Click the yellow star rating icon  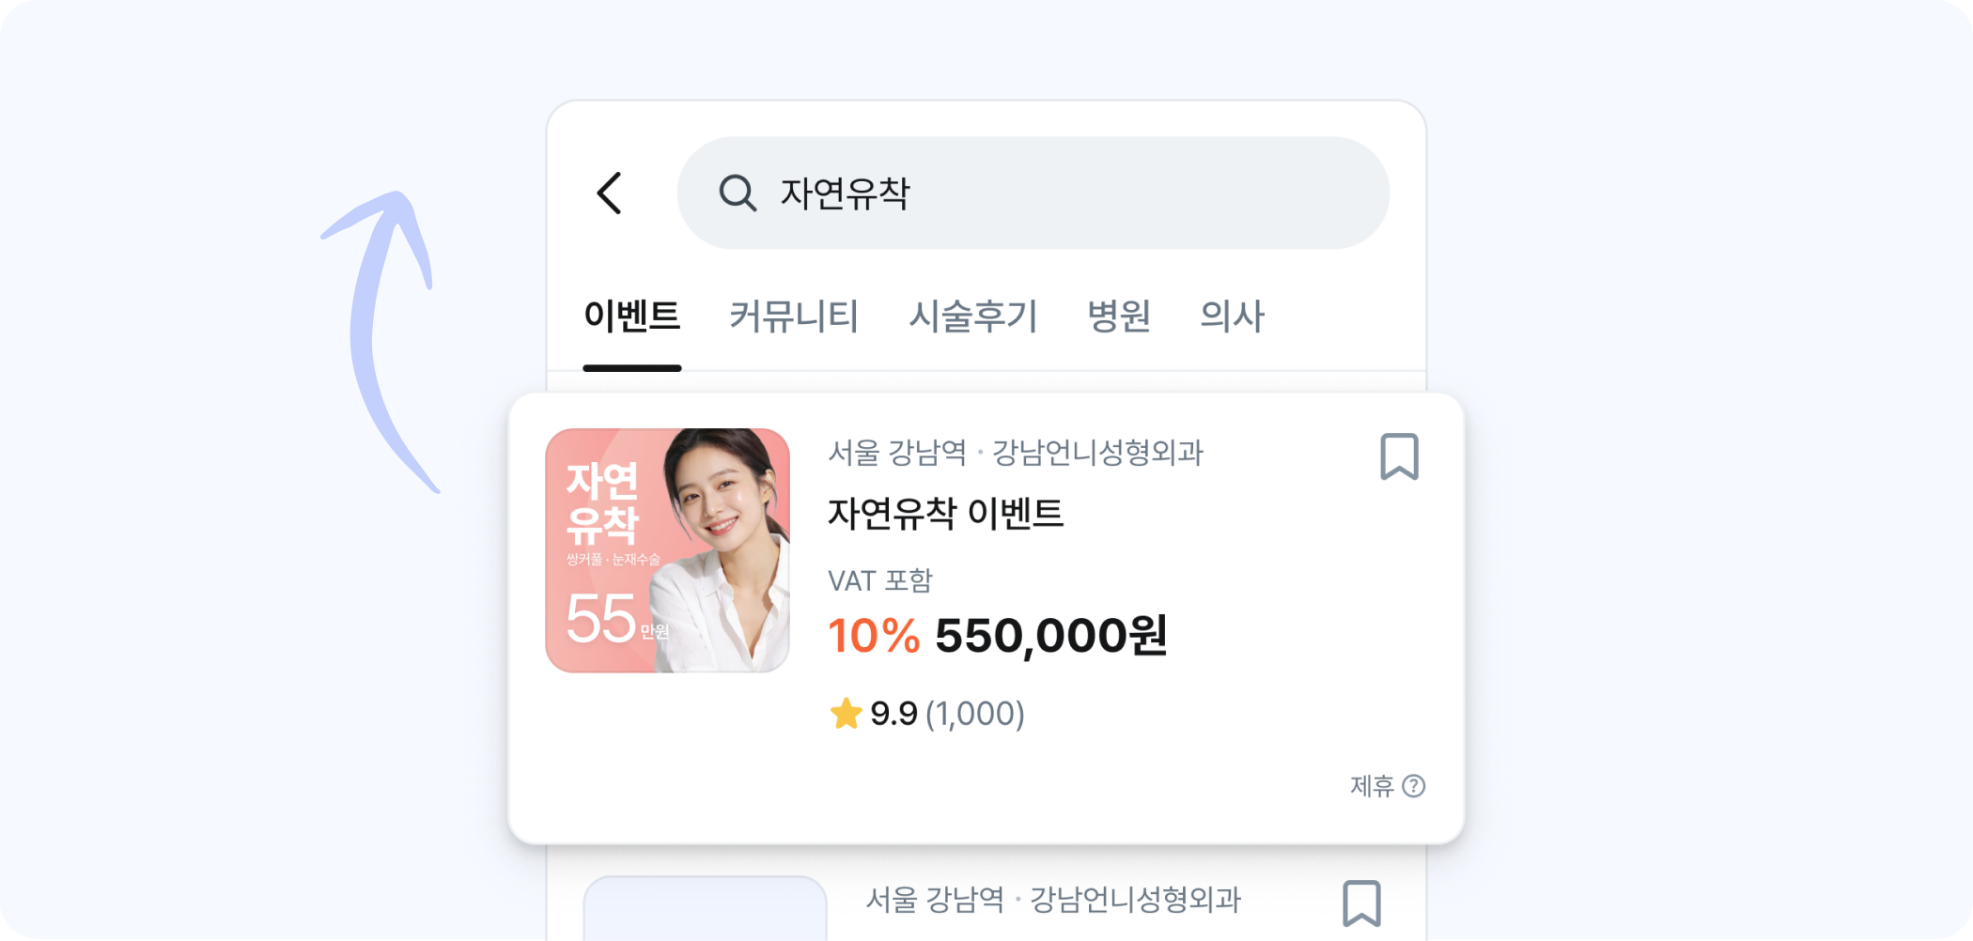click(x=846, y=714)
